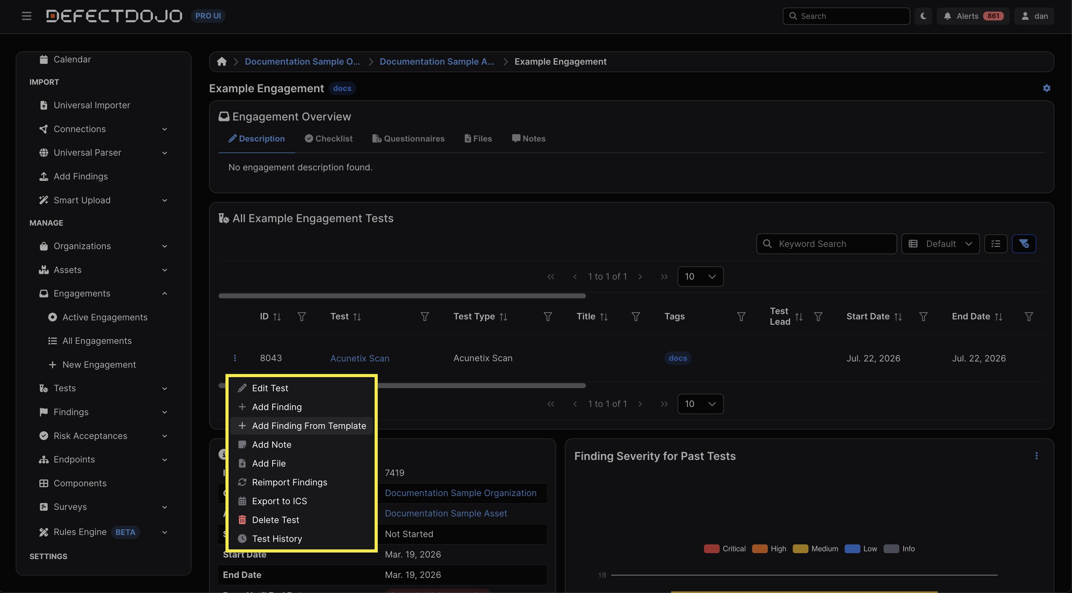This screenshot has width=1072, height=593.
Task: Sort the table by ID column
Action: [x=277, y=317]
